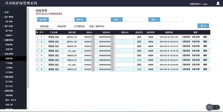Switch to the 添加设备 tab

pos(62,26)
